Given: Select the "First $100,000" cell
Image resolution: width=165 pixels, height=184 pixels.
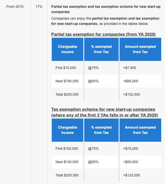Looking at the screenshot, I should click(x=67, y=149).
